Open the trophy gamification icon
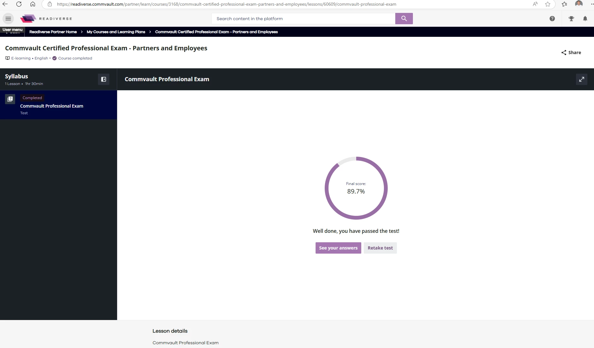594x348 pixels. pyautogui.click(x=571, y=19)
